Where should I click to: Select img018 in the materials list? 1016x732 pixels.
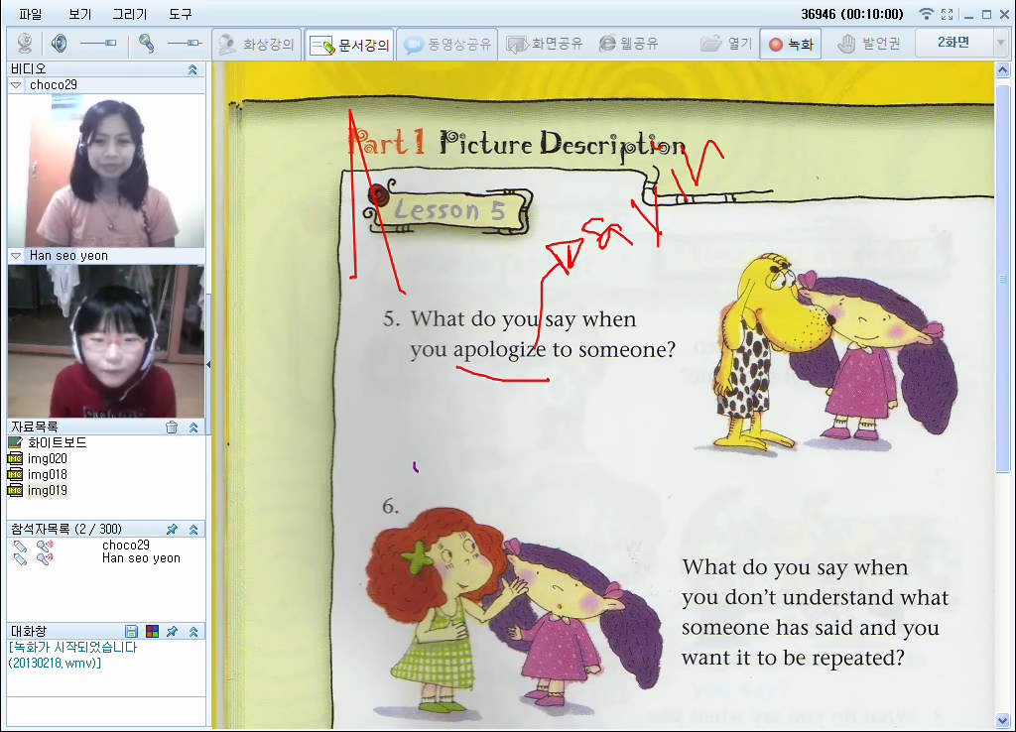point(48,475)
